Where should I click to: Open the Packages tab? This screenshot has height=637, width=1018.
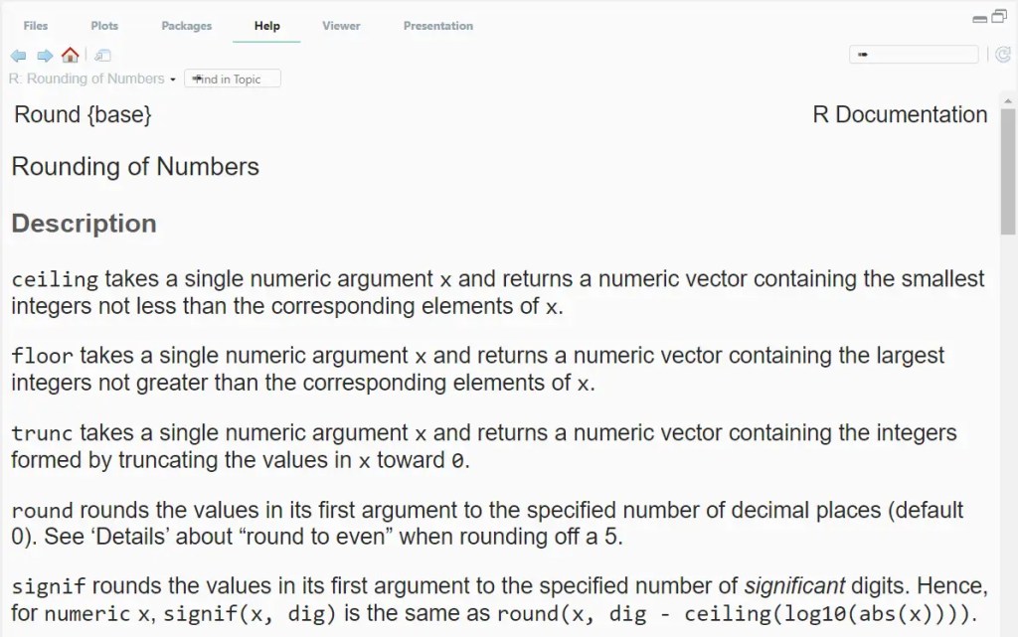tap(186, 26)
